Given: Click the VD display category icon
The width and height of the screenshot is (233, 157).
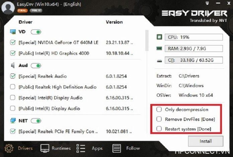Looking at the screenshot, I should click(13, 32).
